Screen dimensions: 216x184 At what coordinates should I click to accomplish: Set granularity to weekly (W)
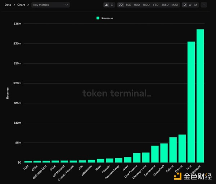click(x=190, y=5)
